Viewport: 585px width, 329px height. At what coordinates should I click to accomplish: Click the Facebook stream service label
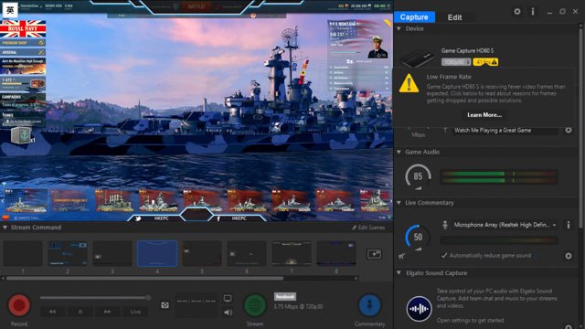[x=285, y=296]
